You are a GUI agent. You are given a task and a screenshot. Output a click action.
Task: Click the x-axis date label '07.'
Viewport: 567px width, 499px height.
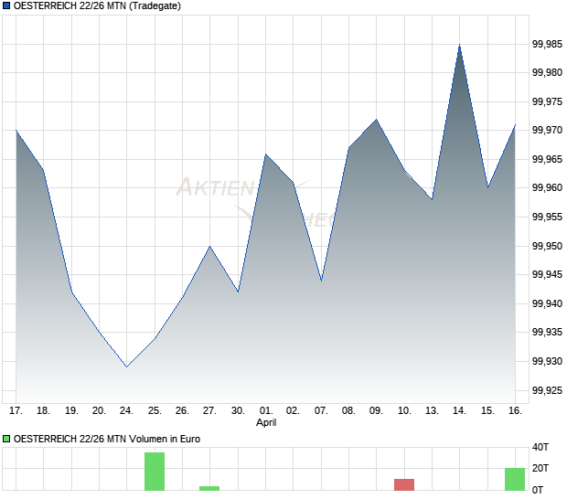tap(321, 411)
